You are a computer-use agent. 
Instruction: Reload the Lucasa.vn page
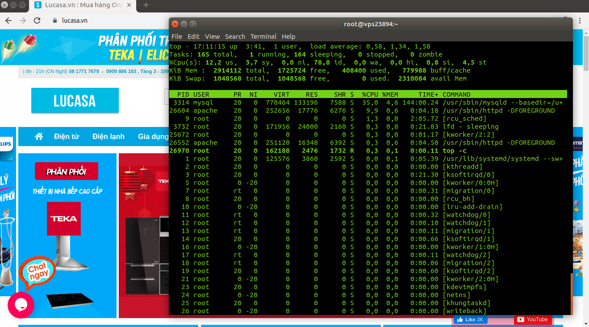click(x=37, y=20)
